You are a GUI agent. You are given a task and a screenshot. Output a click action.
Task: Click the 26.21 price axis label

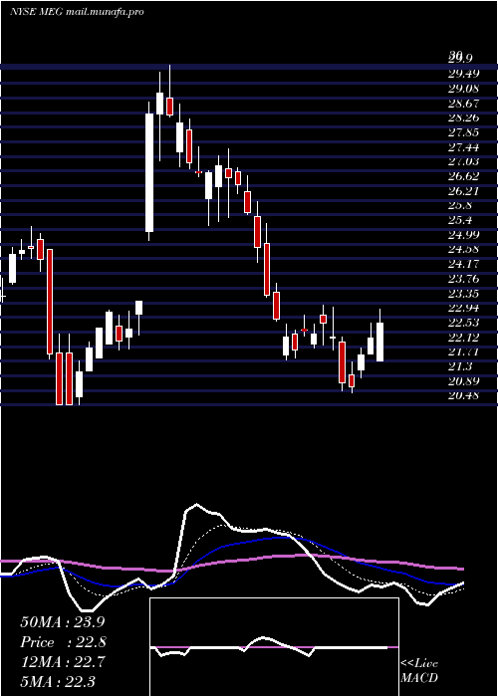464,191
